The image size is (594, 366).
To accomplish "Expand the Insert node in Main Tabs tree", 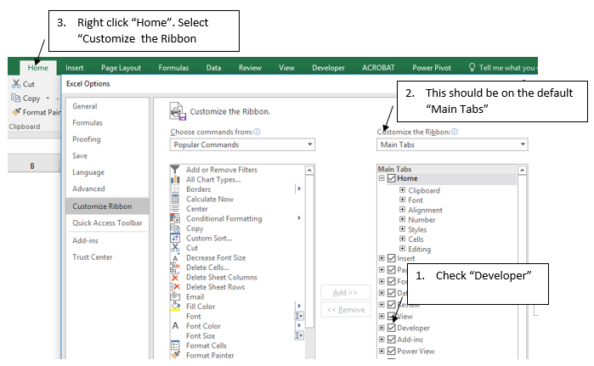I will [x=382, y=258].
